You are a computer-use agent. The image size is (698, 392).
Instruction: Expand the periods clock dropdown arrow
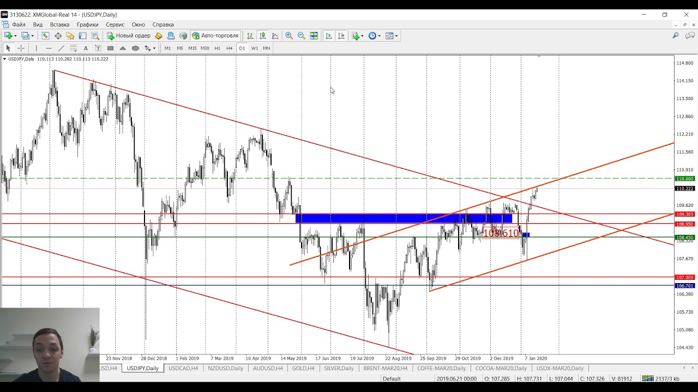379,36
